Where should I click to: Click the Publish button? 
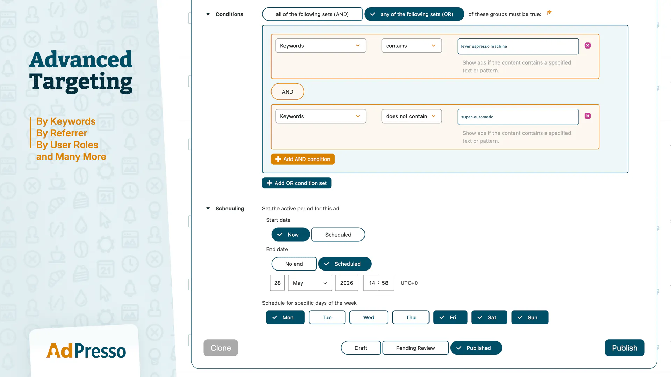point(625,348)
